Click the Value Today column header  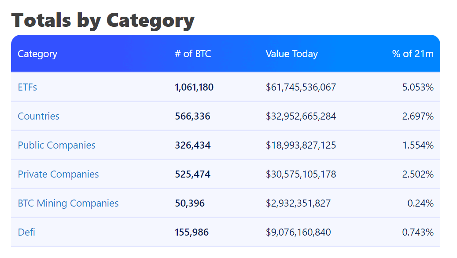pyautogui.click(x=291, y=54)
